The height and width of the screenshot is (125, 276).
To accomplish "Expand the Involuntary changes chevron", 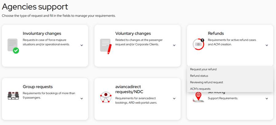I will (82, 45).
